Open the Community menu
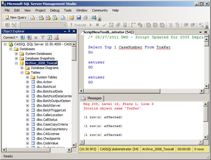The image size is (211, 160). pyautogui.click(x=100, y=10)
